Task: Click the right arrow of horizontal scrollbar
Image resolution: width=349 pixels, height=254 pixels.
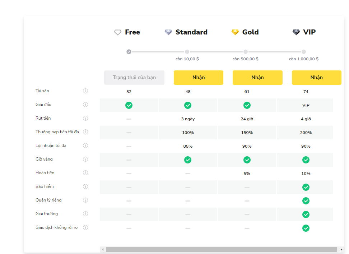Action: point(341,249)
